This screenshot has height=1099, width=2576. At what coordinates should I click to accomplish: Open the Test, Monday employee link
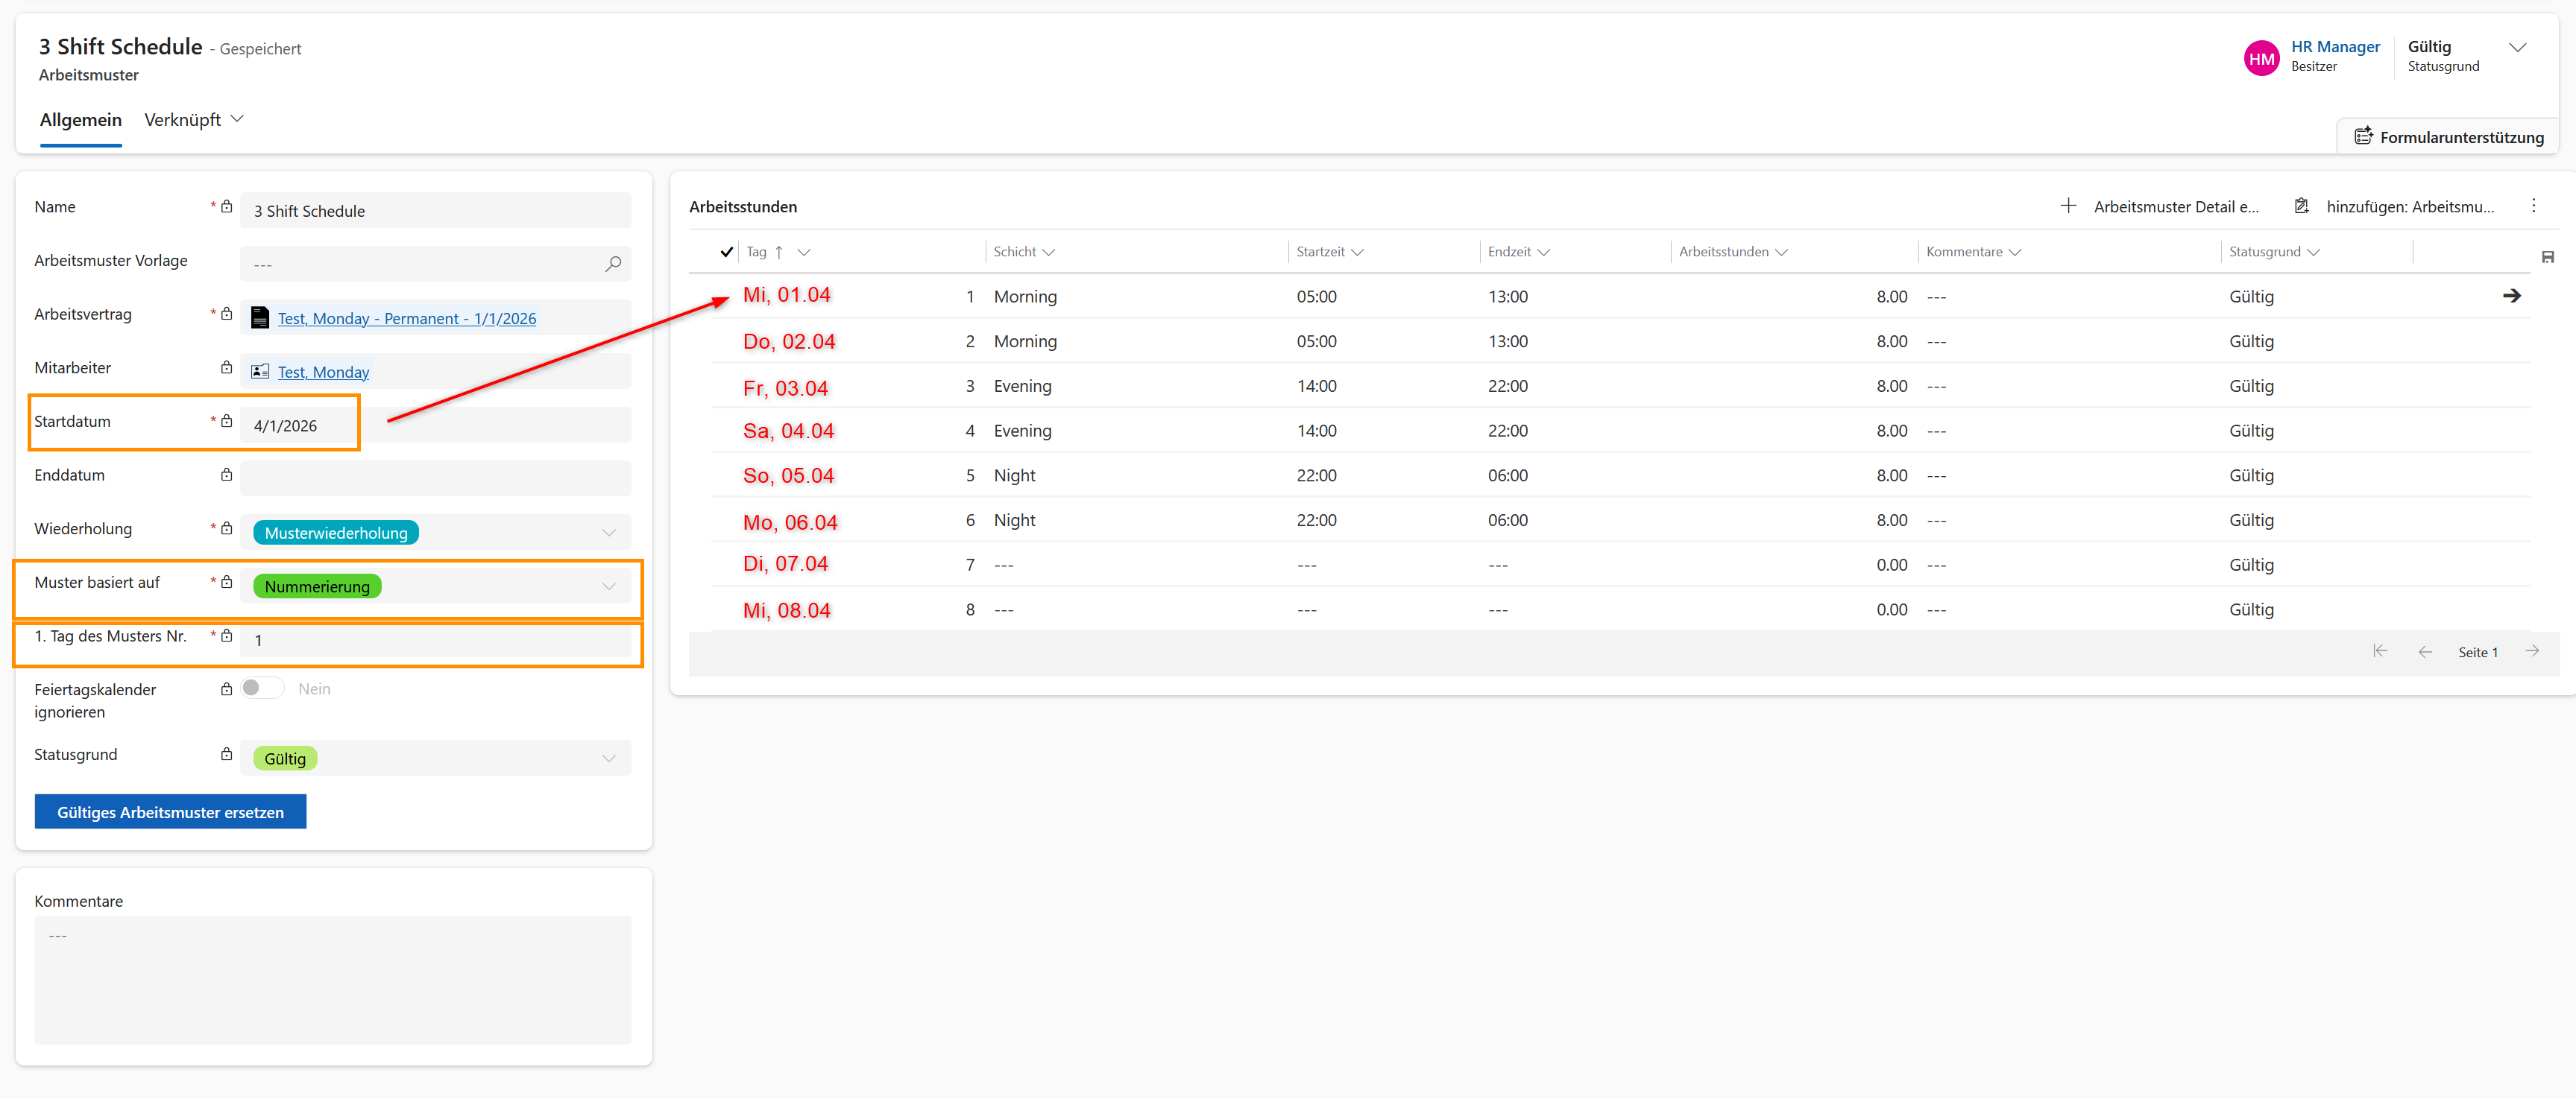(323, 372)
